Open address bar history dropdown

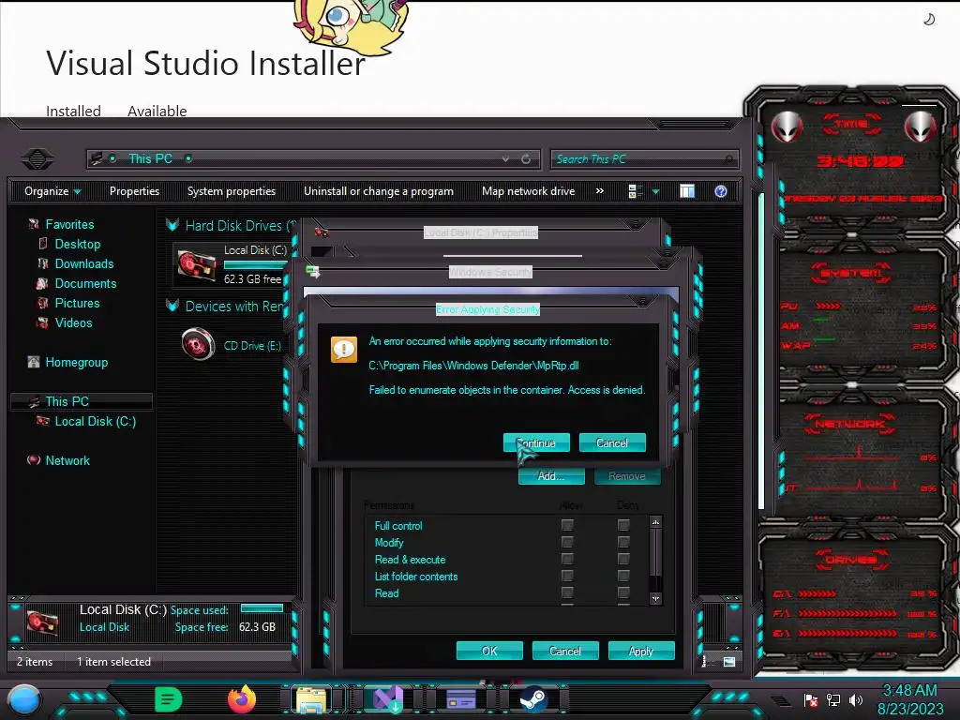pos(505,159)
